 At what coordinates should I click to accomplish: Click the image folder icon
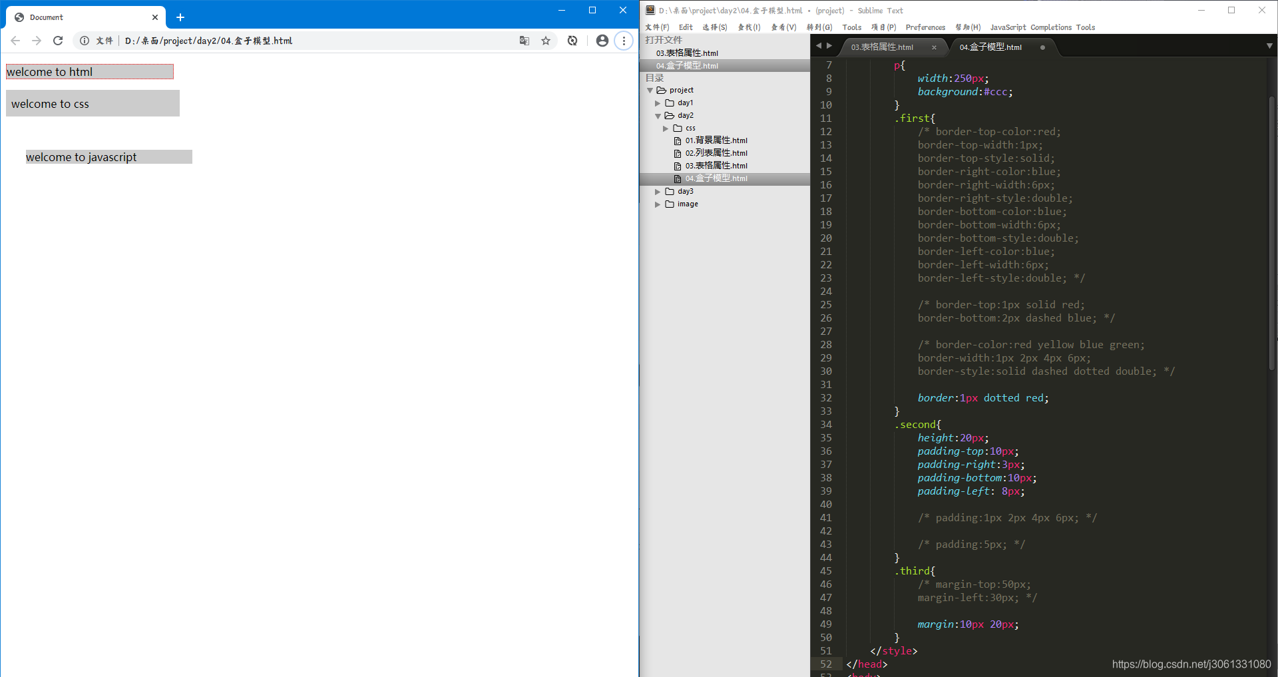point(670,204)
